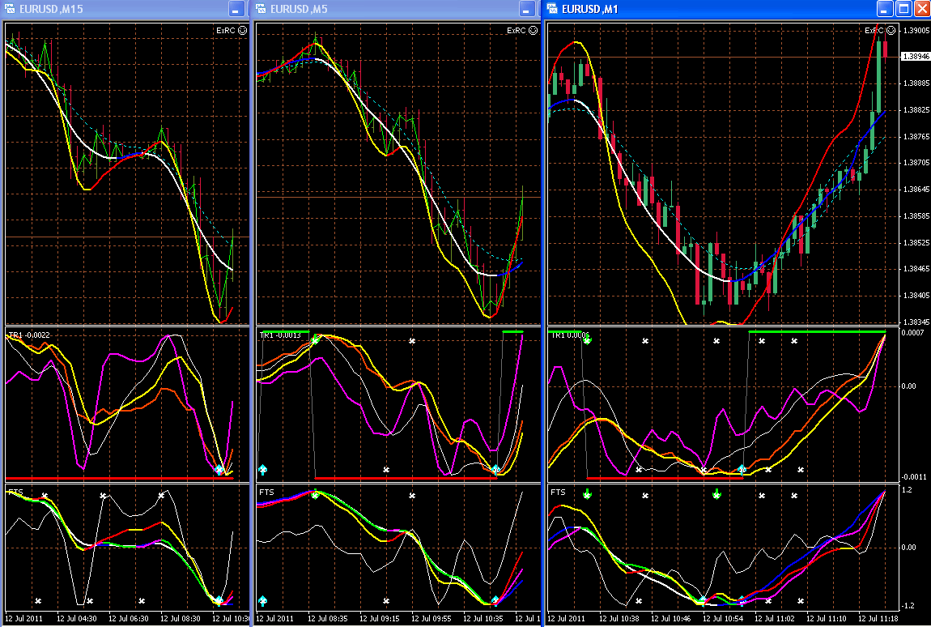
Task: Click the chart icon in EURUSD,M15 title bar
Action: coord(9,8)
